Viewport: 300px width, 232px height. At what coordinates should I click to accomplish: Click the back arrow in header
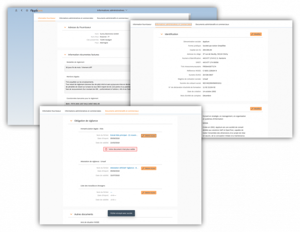[x=22, y=10]
